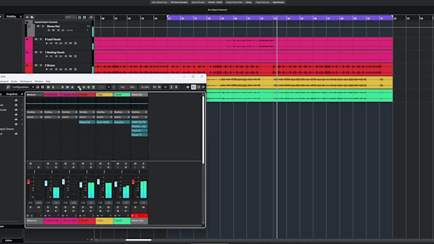Click the MixConsole global Solo S icon
Viewport: 434px width, 244px height.
[53, 87]
